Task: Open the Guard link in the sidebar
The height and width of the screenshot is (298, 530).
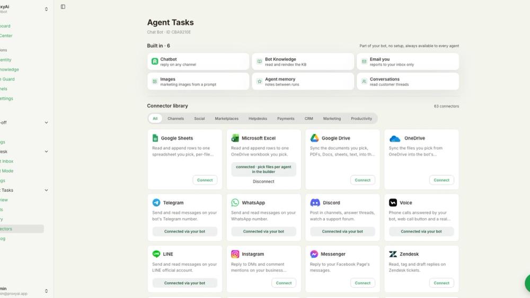Action: pyautogui.click(x=7, y=79)
